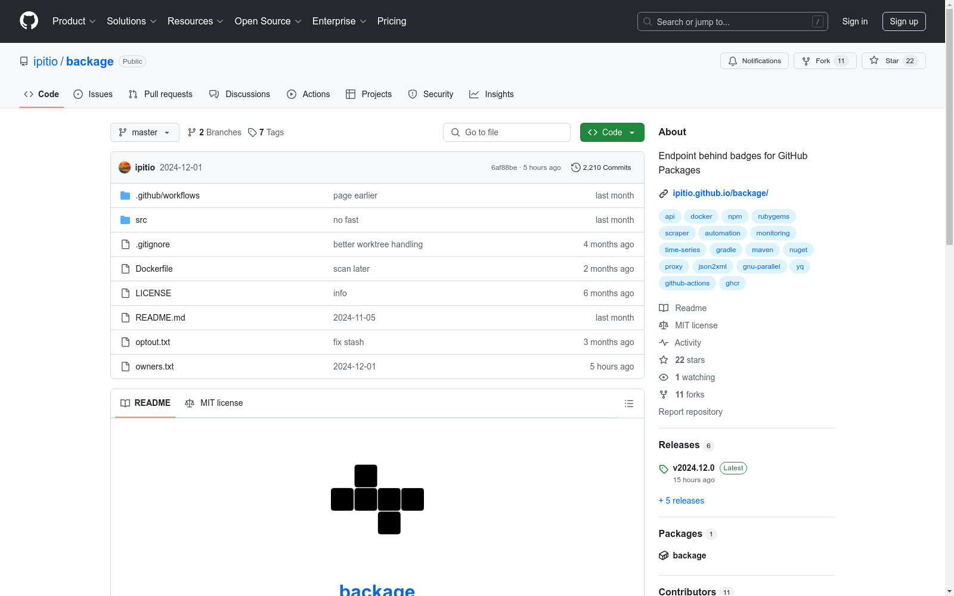Screen dimensions: 954x596
Task: Click the search magnifier icon in header
Action: click(x=648, y=21)
